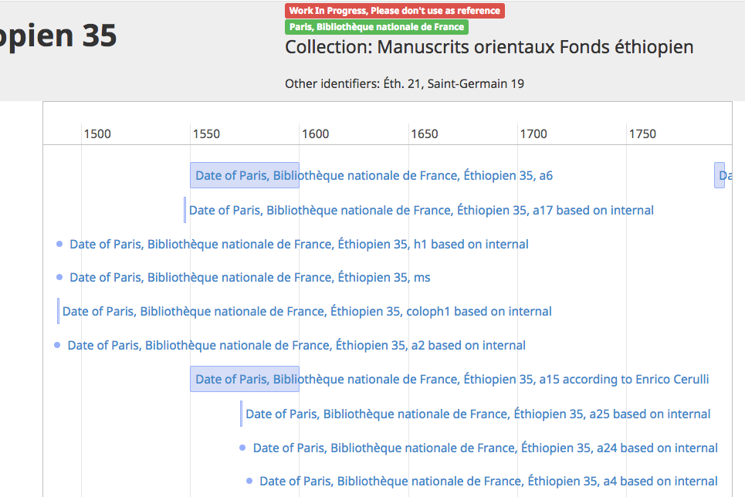Viewport: 745px width, 497px height.
Task: Click the a24 timeline dot marker
Action: (x=242, y=448)
